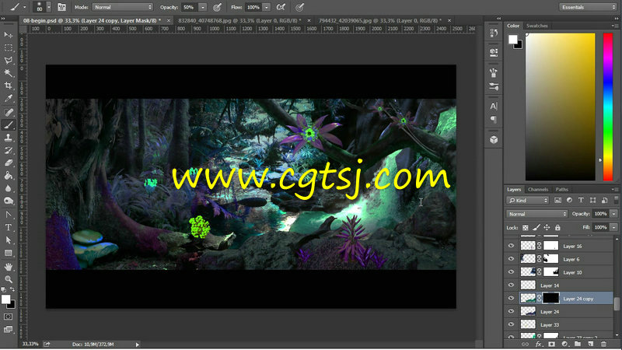Hide Layer 6 visibility
622x350 pixels.
511,259
